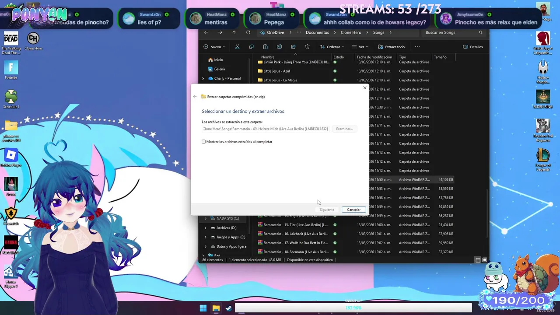The width and height of the screenshot is (560, 315).
Task: Expand breadcrumb chevron after Songs
Action: point(390,32)
